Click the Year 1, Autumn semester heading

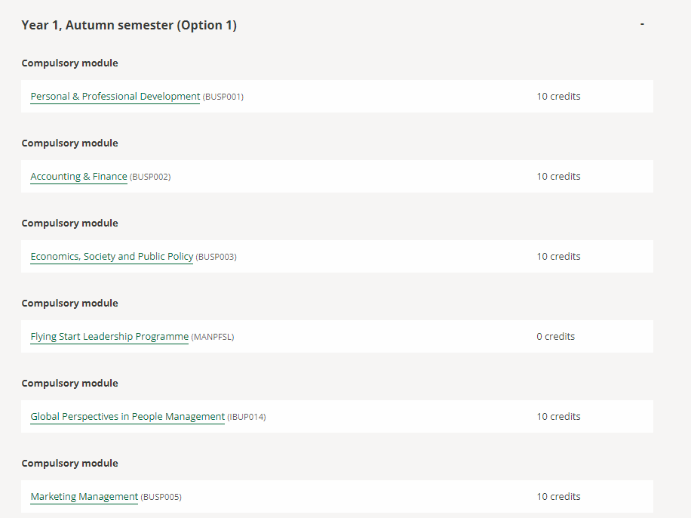129,26
